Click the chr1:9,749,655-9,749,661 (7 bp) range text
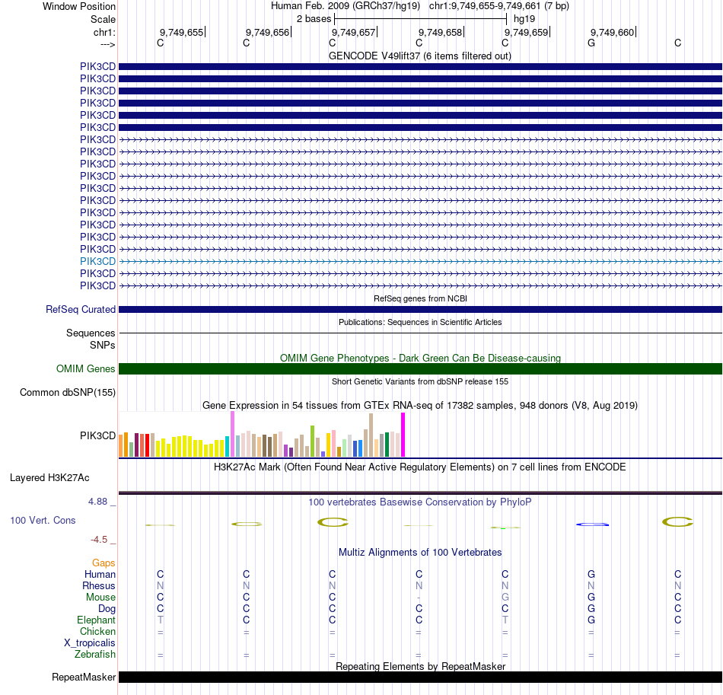723x695 pixels. pyautogui.click(x=499, y=6)
